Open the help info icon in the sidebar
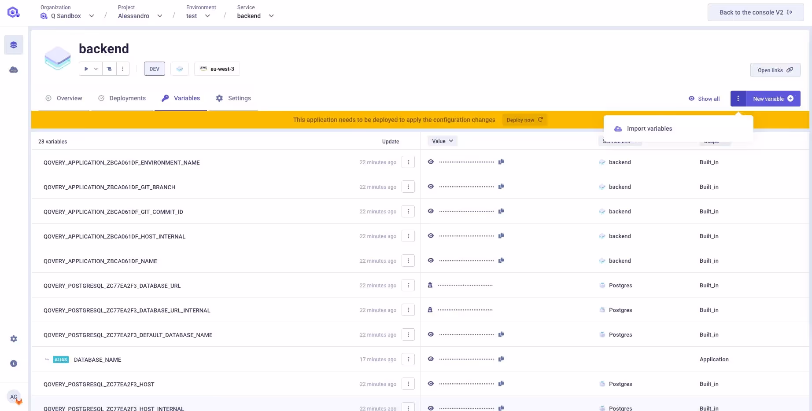The height and width of the screenshot is (411, 812). 14,363
